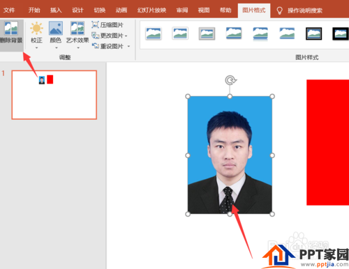The height and width of the screenshot is (269, 349).
Task: Click the Remove Background (删除背景) icon
Action: pyautogui.click(x=11, y=29)
